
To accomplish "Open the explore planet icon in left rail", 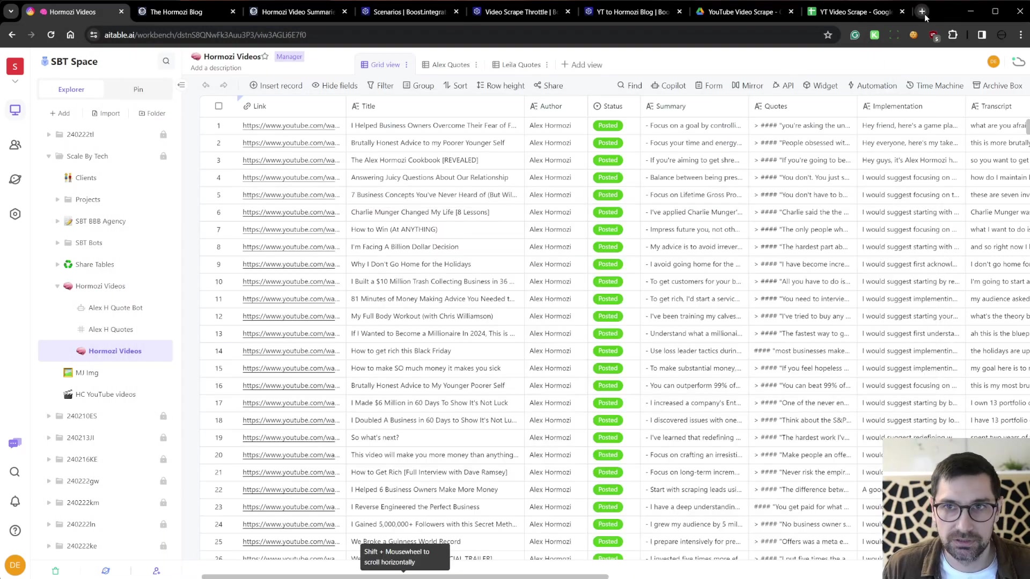I will coord(15,180).
